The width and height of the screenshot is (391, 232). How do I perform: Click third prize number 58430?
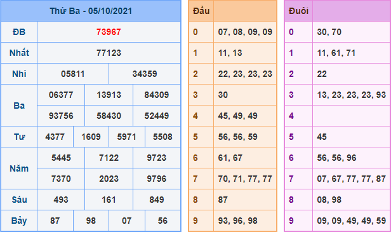[x=109, y=116]
